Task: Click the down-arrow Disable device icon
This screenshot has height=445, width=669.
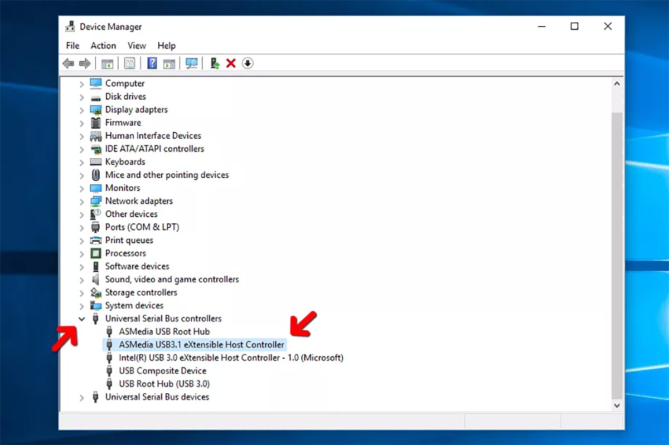Action: point(248,63)
